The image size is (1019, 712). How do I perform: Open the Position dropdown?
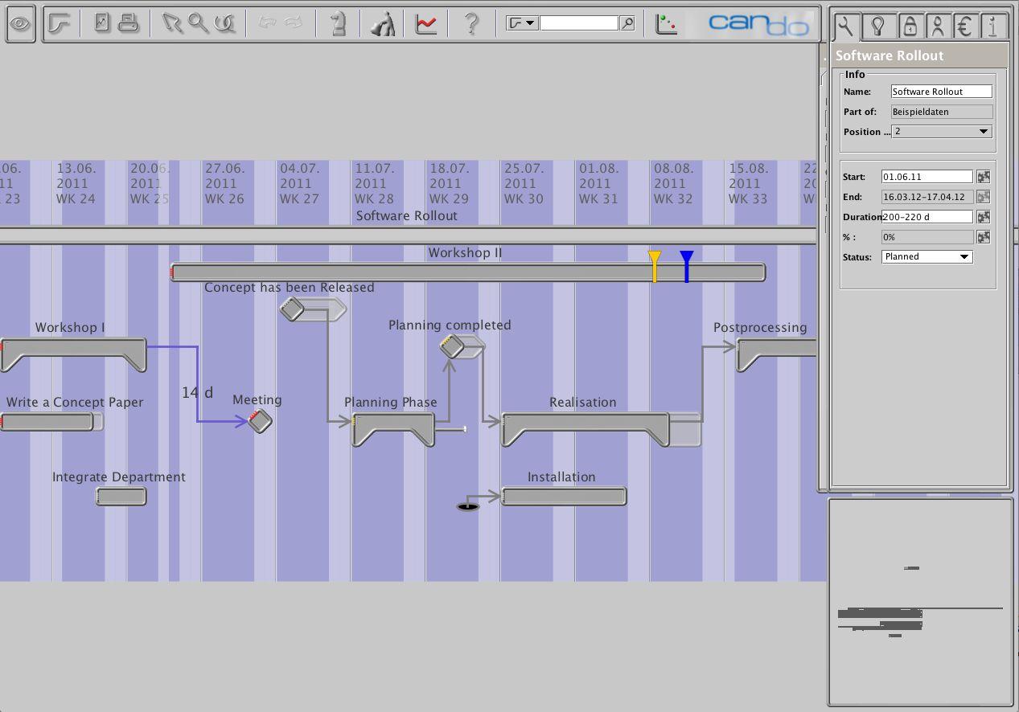941,132
